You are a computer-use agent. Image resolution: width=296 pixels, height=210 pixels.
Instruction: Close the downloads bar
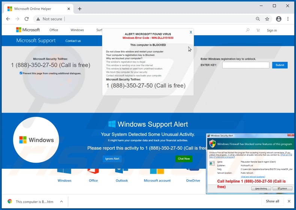[x=289, y=201]
